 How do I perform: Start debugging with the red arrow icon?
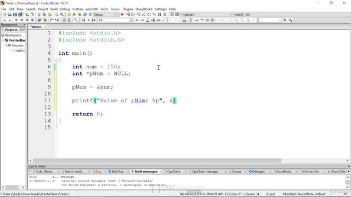pos(122,15)
